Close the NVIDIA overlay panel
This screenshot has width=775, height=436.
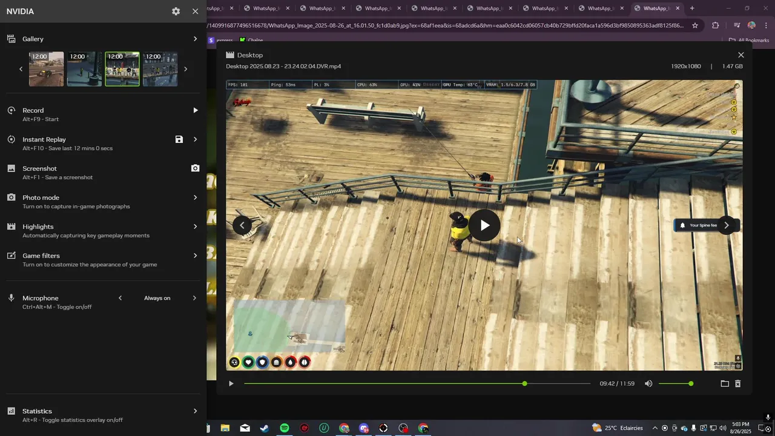(195, 12)
